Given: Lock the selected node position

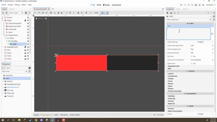Looking at the screenshot, I should click(x=78, y=13).
